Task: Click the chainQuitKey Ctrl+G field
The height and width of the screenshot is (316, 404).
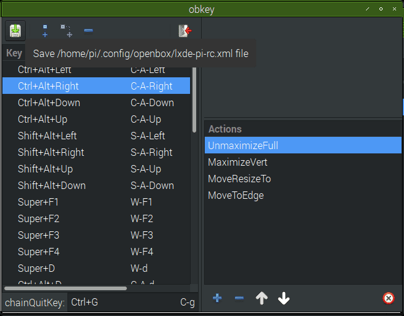Action: 132,302
